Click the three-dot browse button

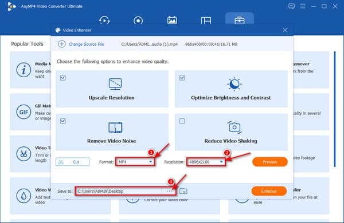tap(169, 191)
